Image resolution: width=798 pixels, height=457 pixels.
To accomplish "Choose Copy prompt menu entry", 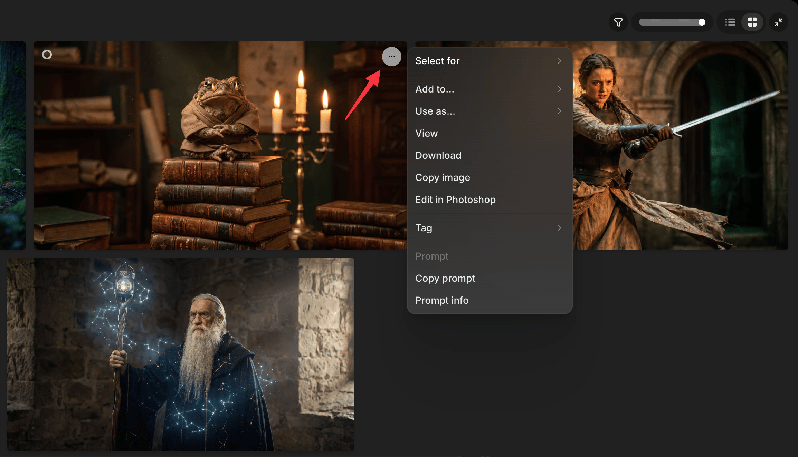I will [x=490, y=278].
